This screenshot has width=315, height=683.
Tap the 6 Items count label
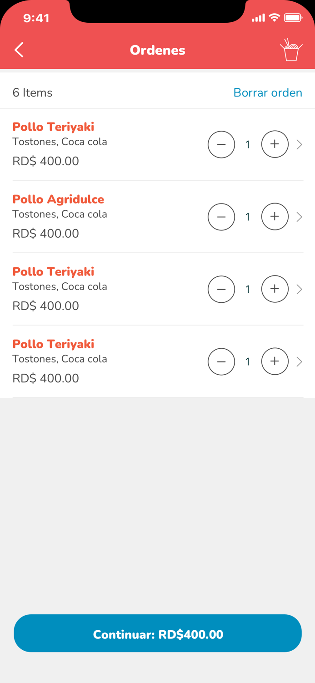(x=32, y=92)
